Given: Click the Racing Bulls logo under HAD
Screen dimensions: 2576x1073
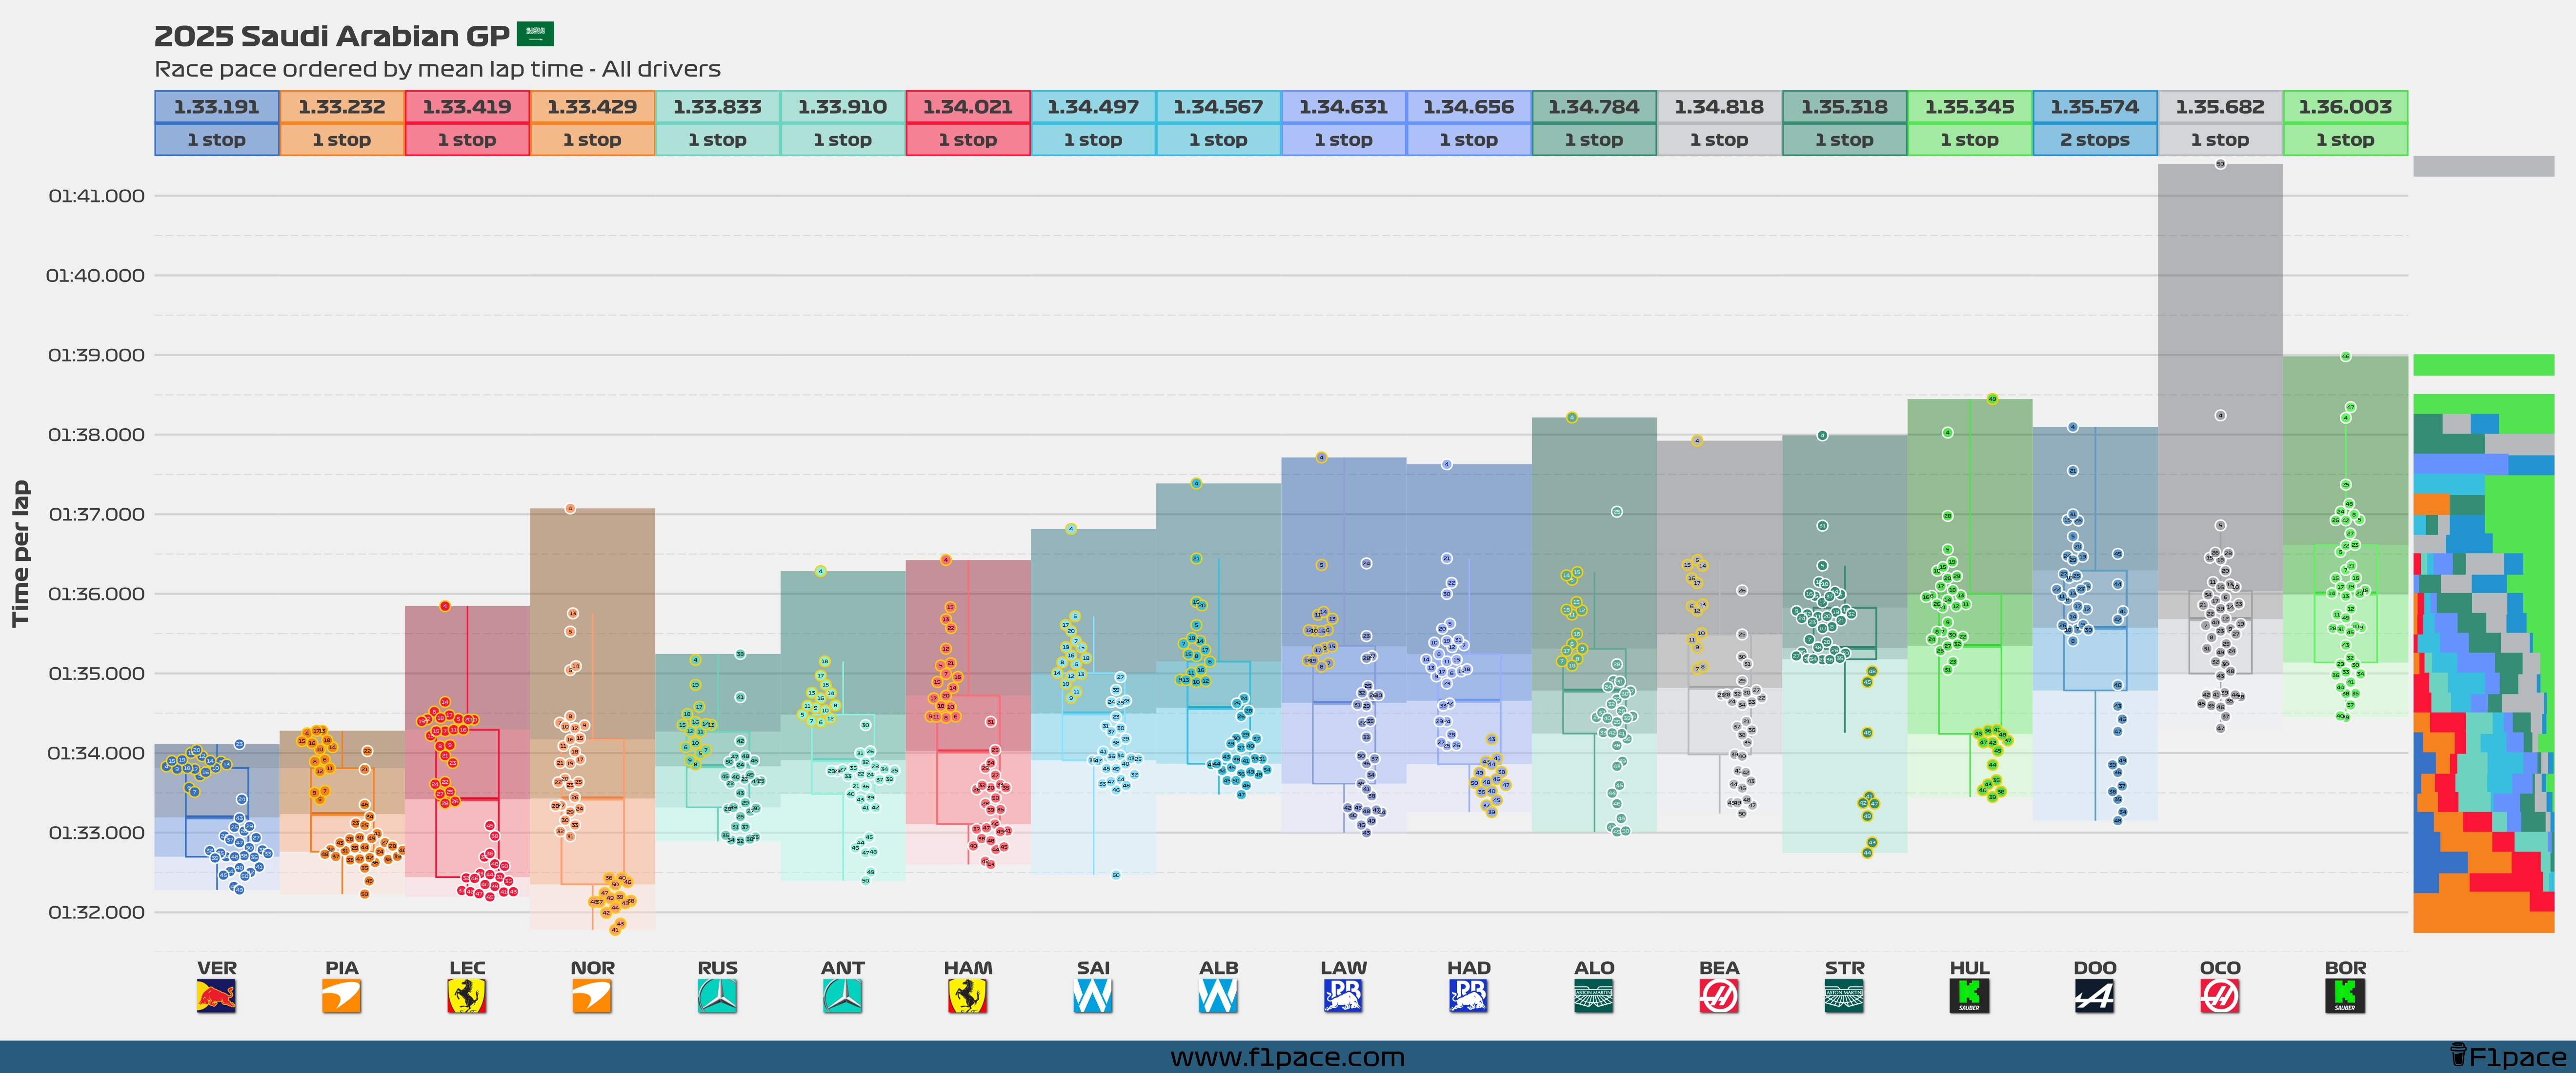Looking at the screenshot, I should click(1469, 996).
